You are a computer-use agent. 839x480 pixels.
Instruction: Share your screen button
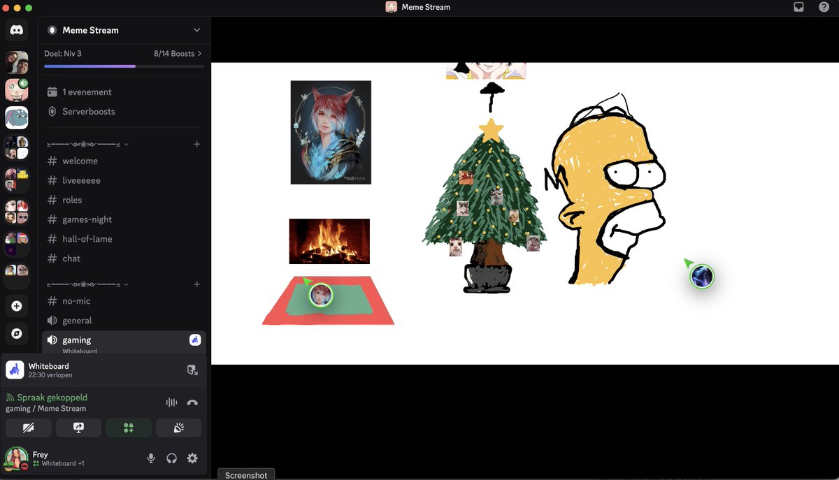point(78,428)
